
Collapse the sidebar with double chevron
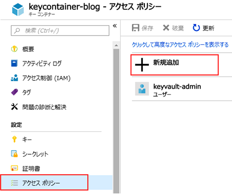(115, 26)
